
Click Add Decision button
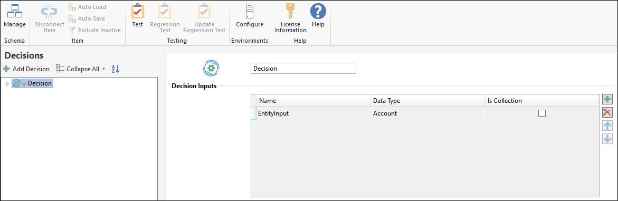(26, 69)
